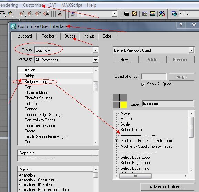Select the yellow quad quadrant swatch

tap(123, 105)
